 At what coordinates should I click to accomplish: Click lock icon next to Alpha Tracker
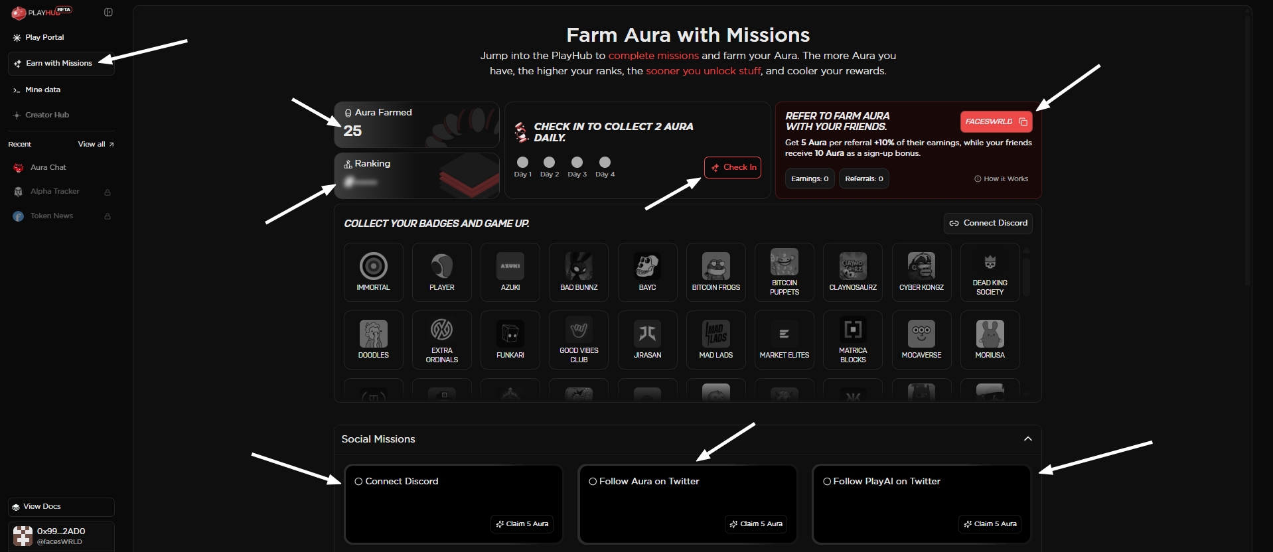pos(108,192)
